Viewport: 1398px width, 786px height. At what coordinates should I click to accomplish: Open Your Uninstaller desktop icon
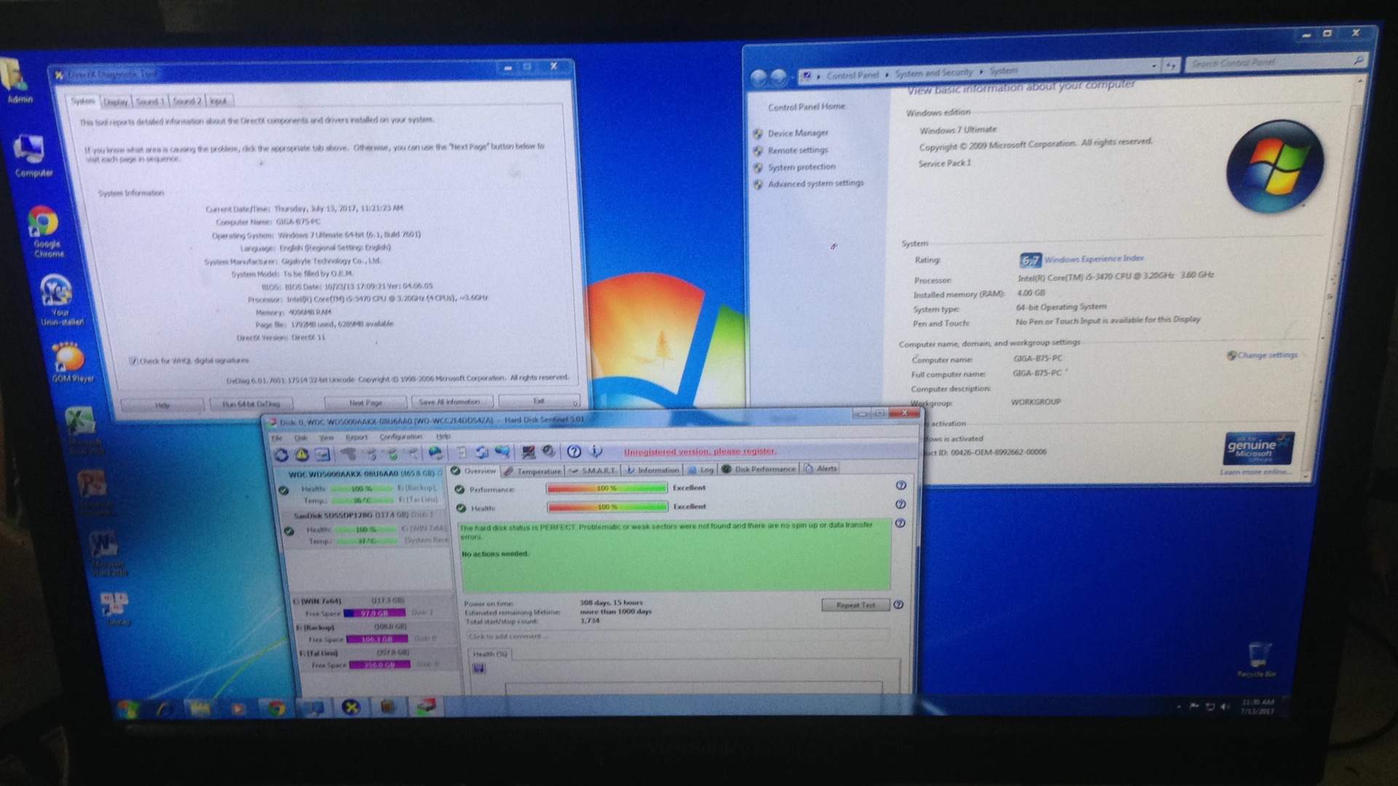(x=60, y=300)
